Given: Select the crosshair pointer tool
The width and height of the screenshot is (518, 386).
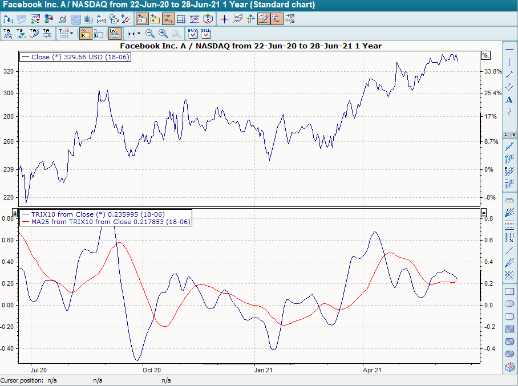Looking at the screenshot, I should click(x=225, y=19).
